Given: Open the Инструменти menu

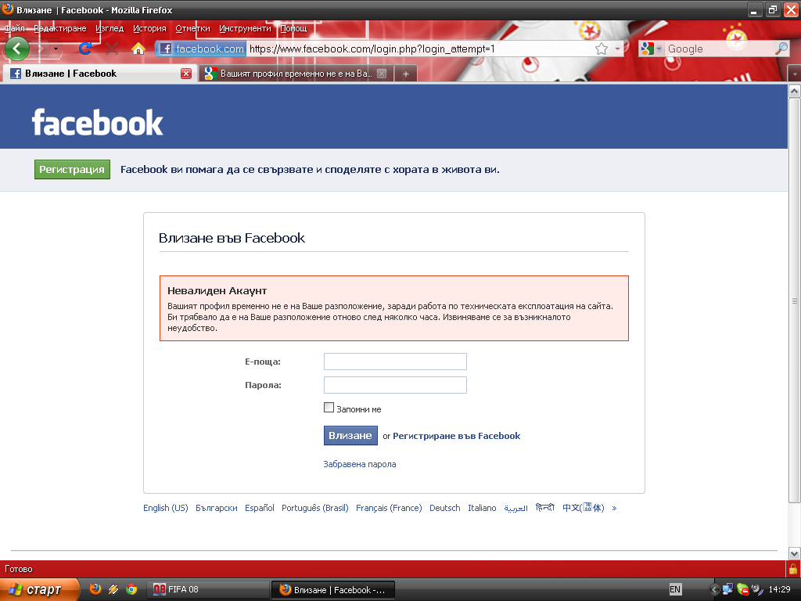Looking at the screenshot, I should [245, 28].
